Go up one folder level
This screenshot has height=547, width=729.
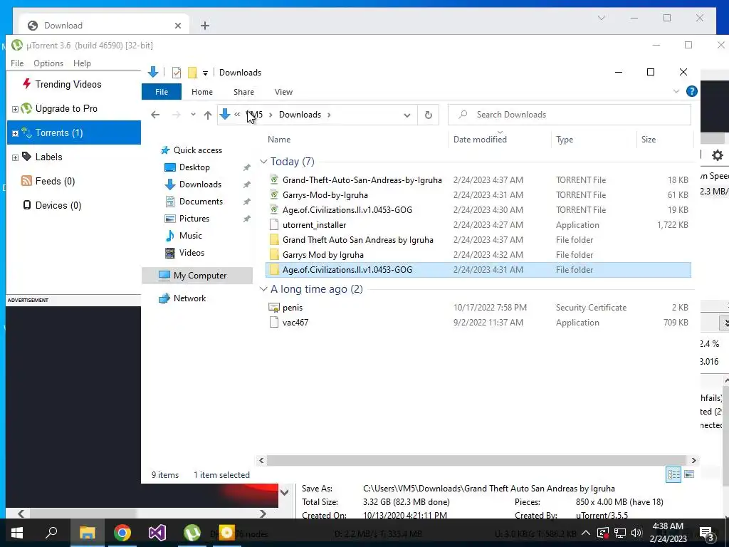(207, 115)
